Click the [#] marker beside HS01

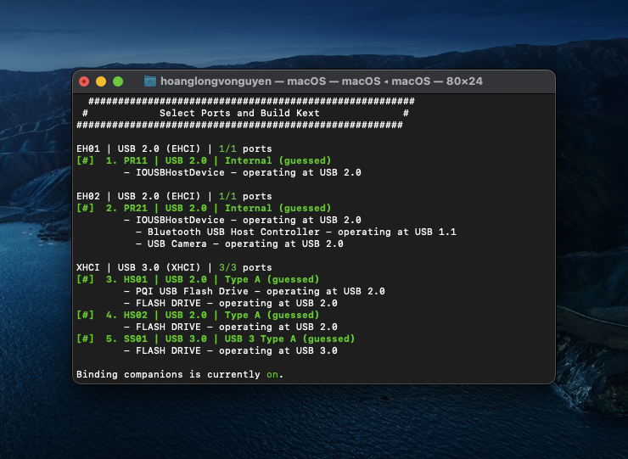[x=85, y=279]
